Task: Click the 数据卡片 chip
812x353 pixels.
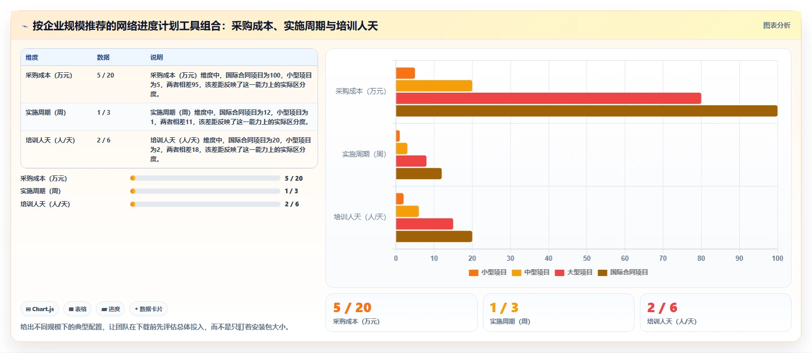Action: (149, 309)
